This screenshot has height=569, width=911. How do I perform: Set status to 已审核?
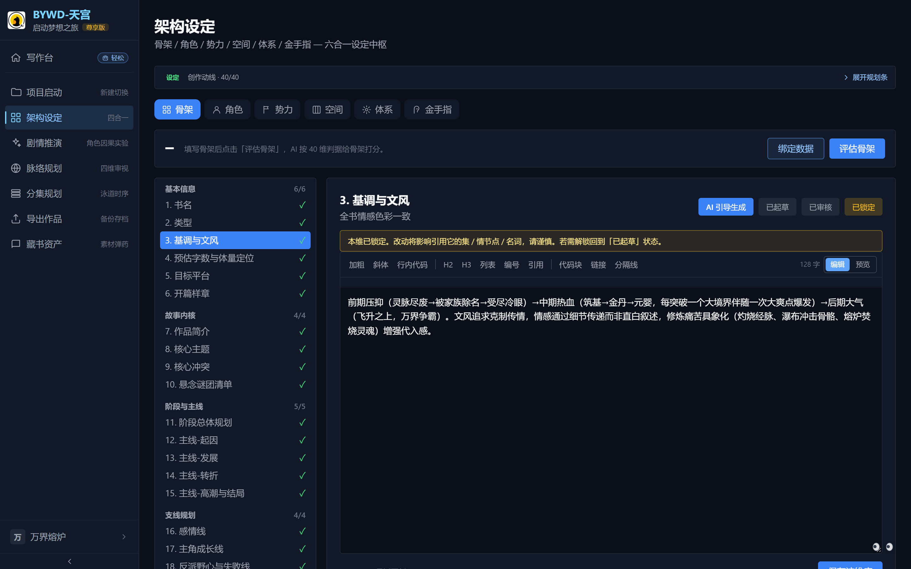point(820,207)
